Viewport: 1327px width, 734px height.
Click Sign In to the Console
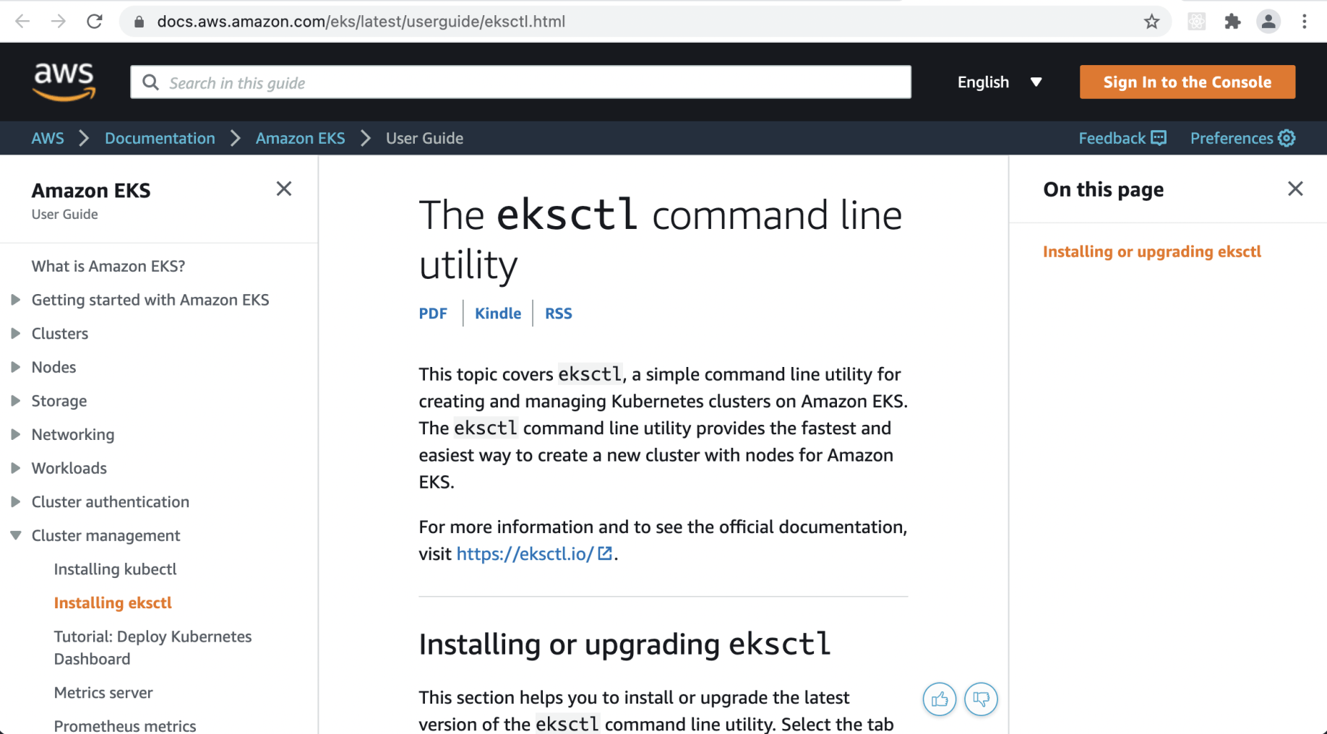click(x=1187, y=82)
